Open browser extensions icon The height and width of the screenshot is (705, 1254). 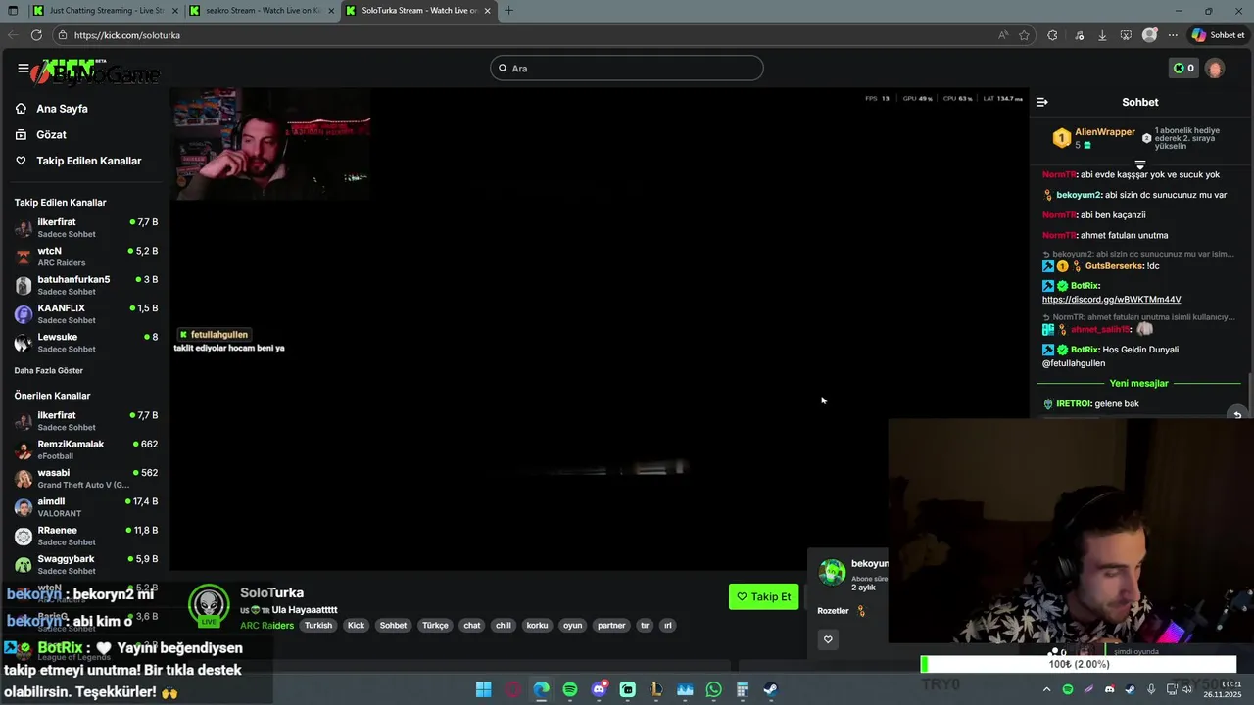click(1052, 35)
